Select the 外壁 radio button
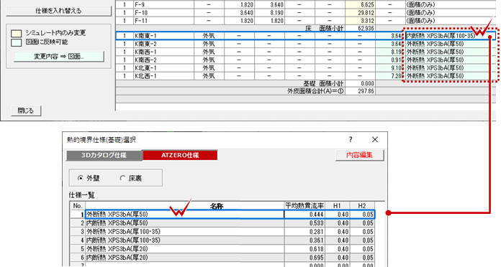The width and height of the screenshot is (501, 267). click(x=81, y=178)
